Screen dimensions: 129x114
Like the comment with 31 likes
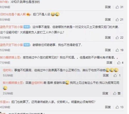(x=117, y=7)
